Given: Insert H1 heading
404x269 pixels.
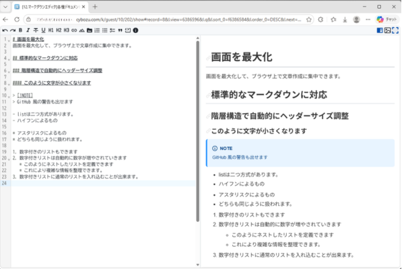Looking at the screenshot, I should coord(51,30).
